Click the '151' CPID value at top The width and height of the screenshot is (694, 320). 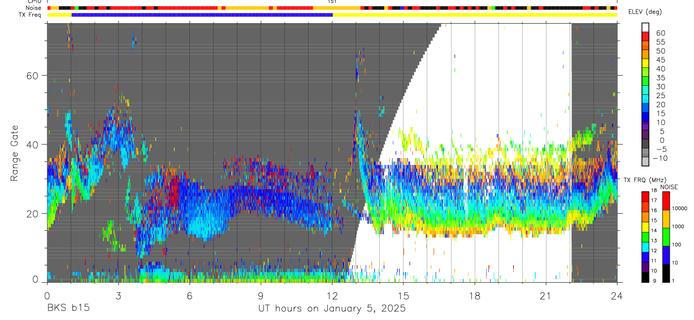pyautogui.click(x=332, y=2)
